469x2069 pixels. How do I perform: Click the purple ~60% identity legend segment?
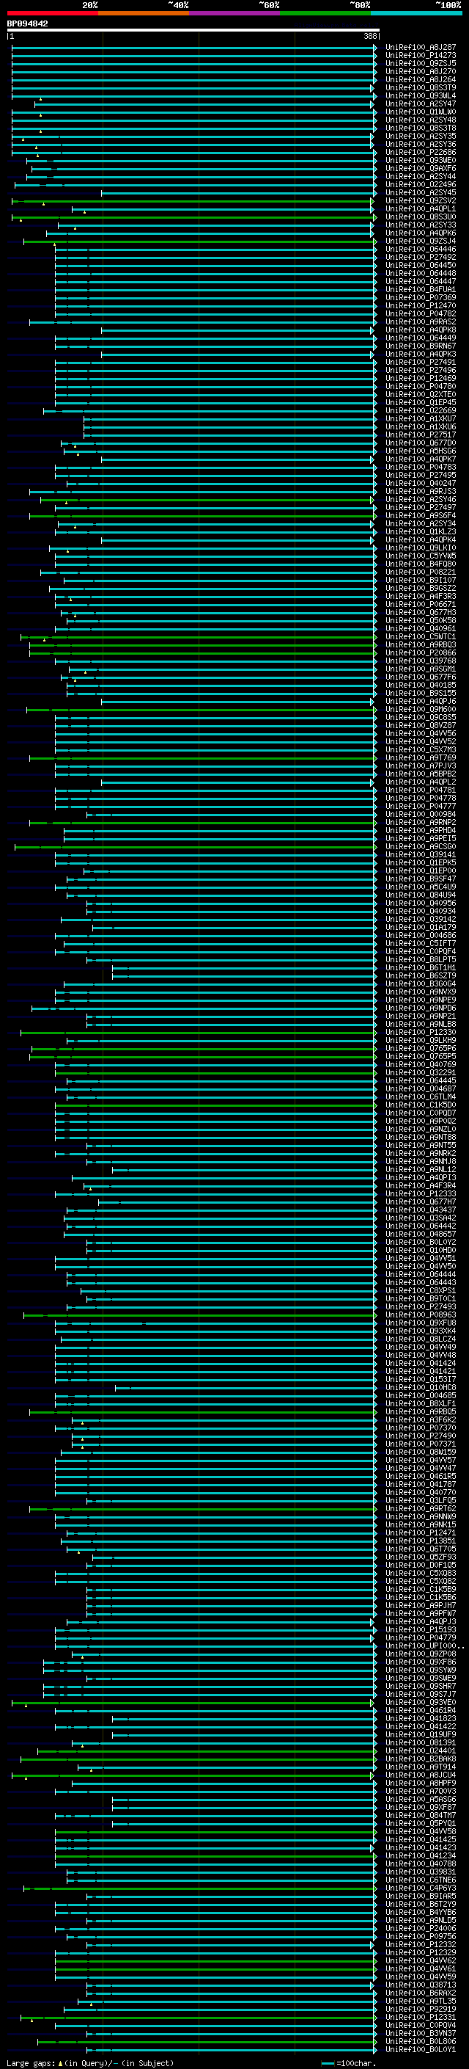235,14
